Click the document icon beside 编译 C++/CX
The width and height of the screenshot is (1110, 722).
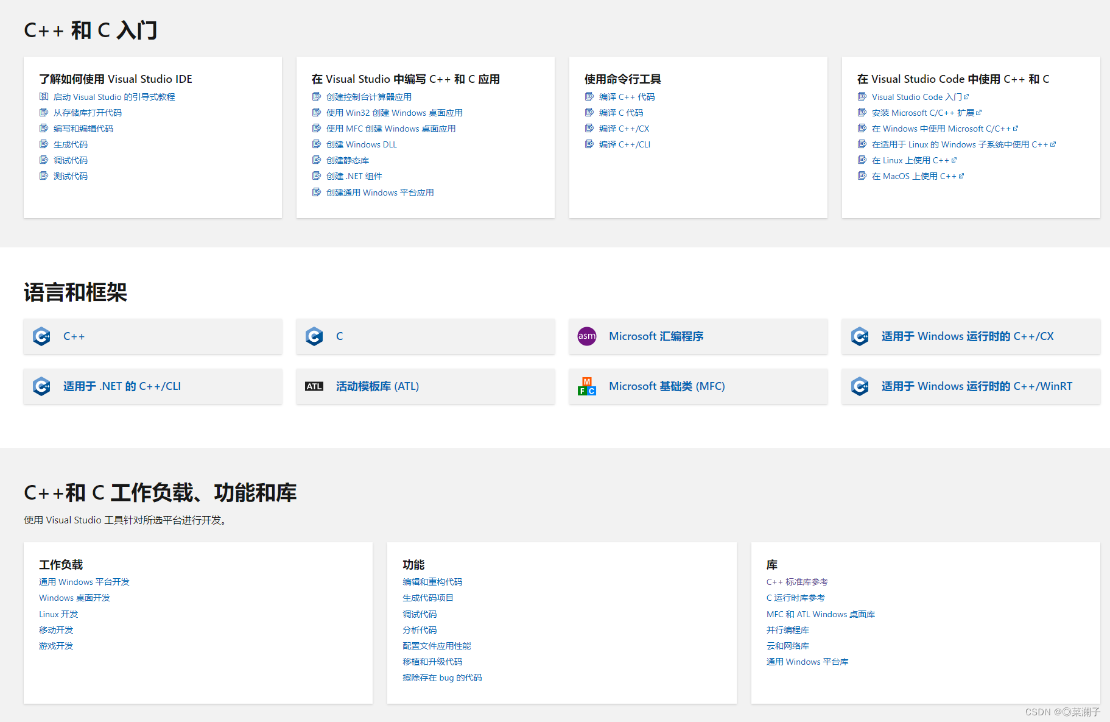point(589,128)
